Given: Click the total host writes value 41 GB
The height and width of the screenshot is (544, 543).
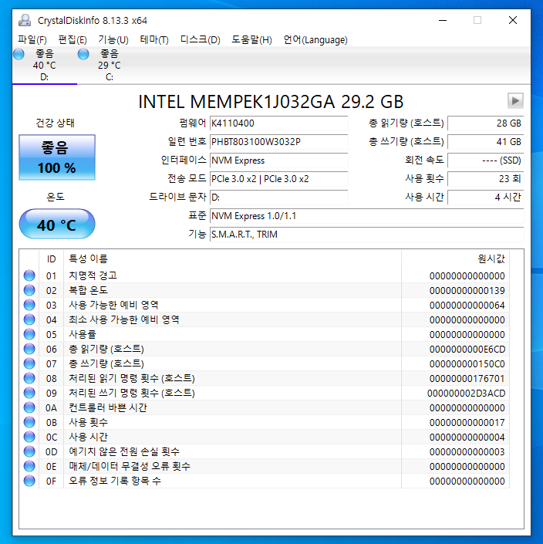Looking at the screenshot, I should pyautogui.click(x=485, y=141).
